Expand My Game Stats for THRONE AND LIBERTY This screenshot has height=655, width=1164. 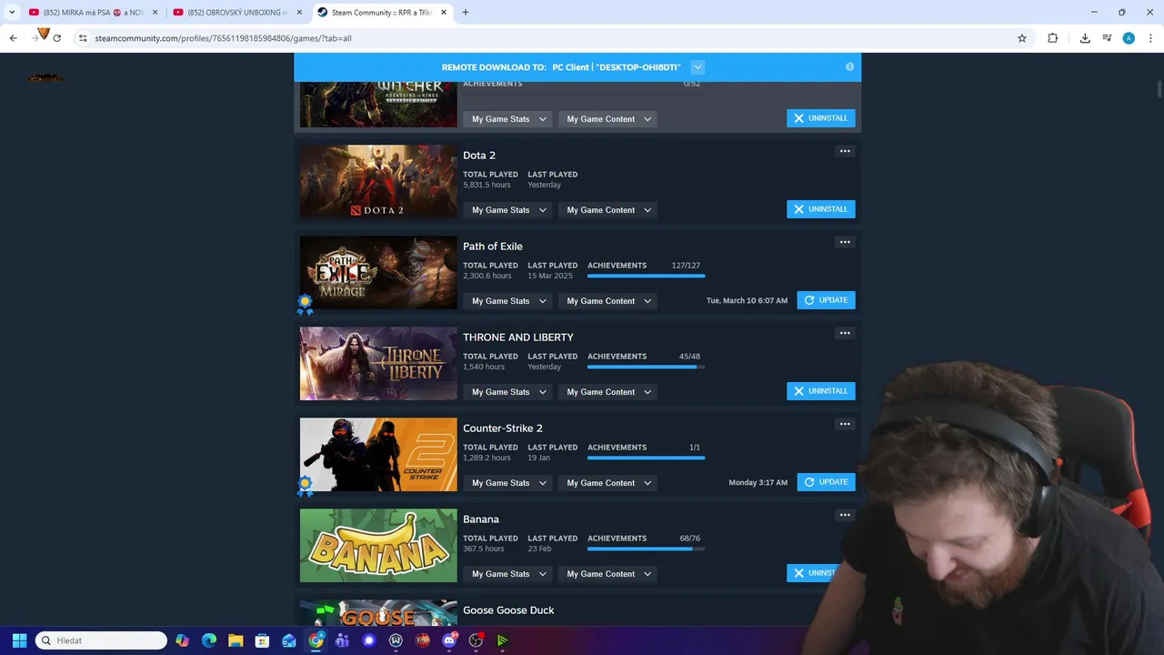508,392
